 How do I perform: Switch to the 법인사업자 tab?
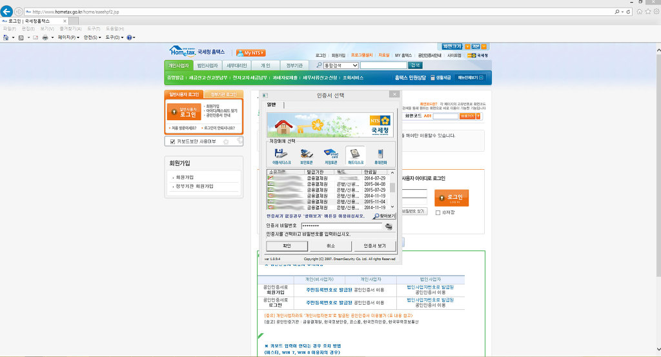(207, 65)
